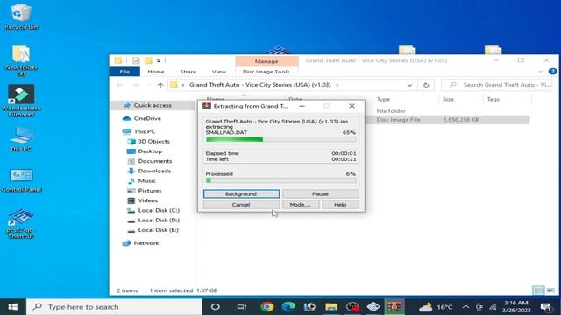The image size is (561, 315).
Task: Click the breadcrumb arrow after the folder name
Action: [x=337, y=85]
